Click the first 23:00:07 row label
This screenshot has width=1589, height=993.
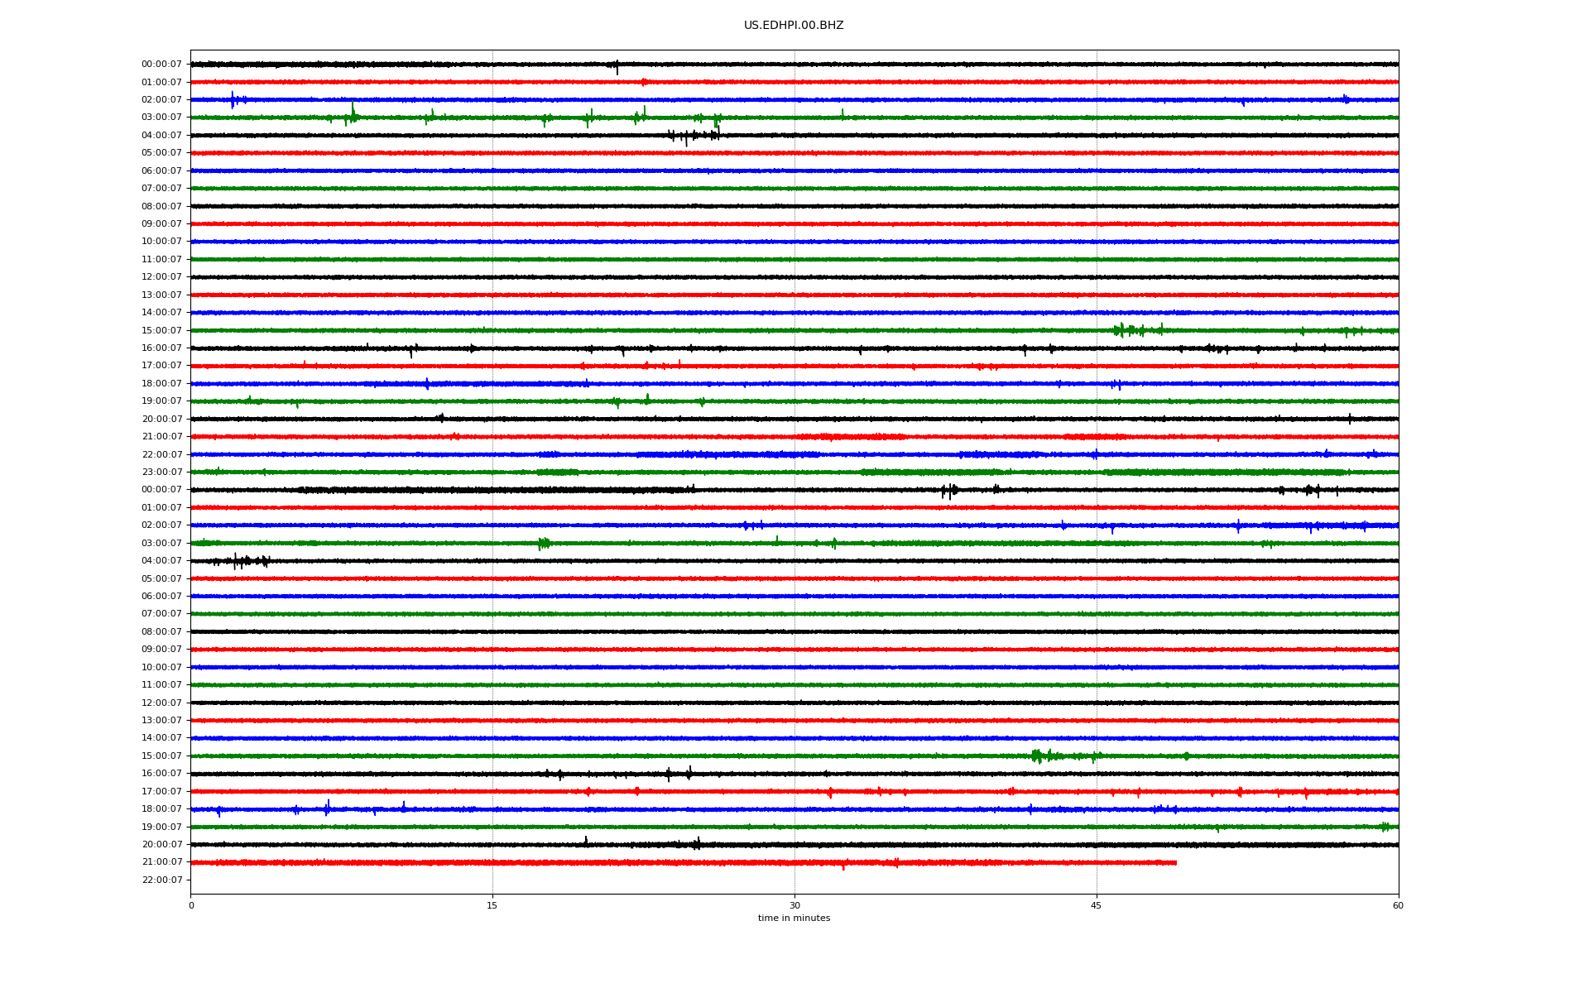[x=161, y=473]
